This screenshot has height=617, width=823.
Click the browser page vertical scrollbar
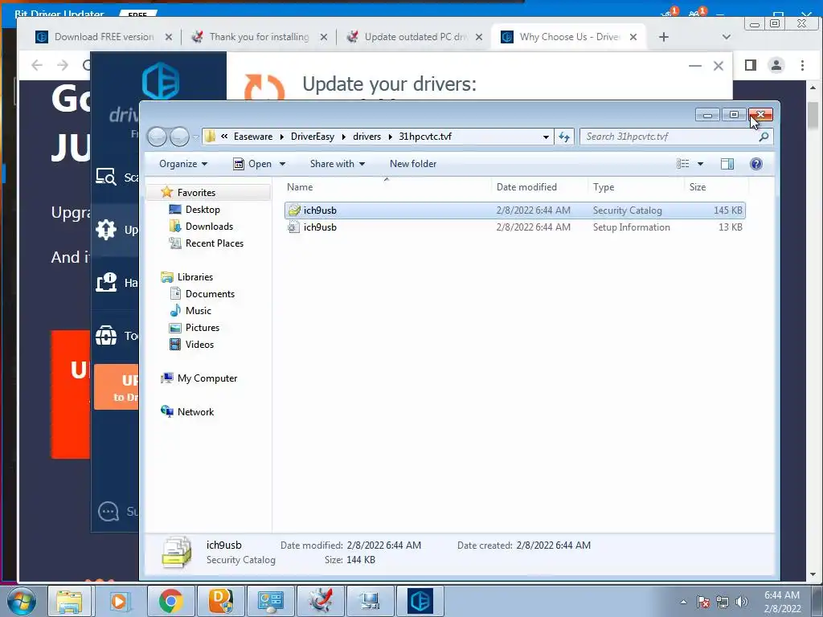coord(813,114)
